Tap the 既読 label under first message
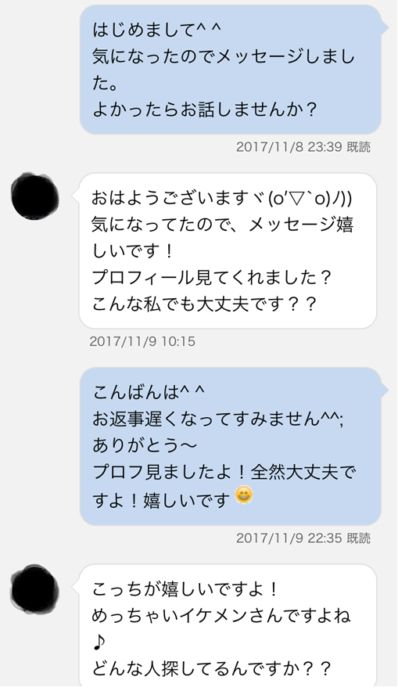The image size is (398, 691). tap(358, 147)
